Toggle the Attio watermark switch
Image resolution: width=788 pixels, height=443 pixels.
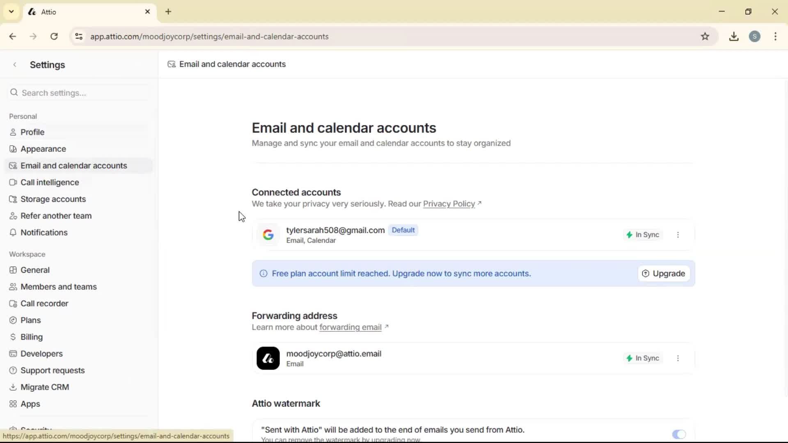[x=679, y=434]
